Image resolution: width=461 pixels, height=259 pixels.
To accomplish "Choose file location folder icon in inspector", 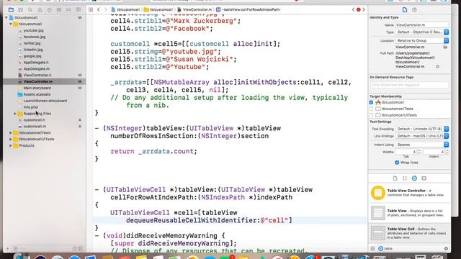I will (445, 47).
